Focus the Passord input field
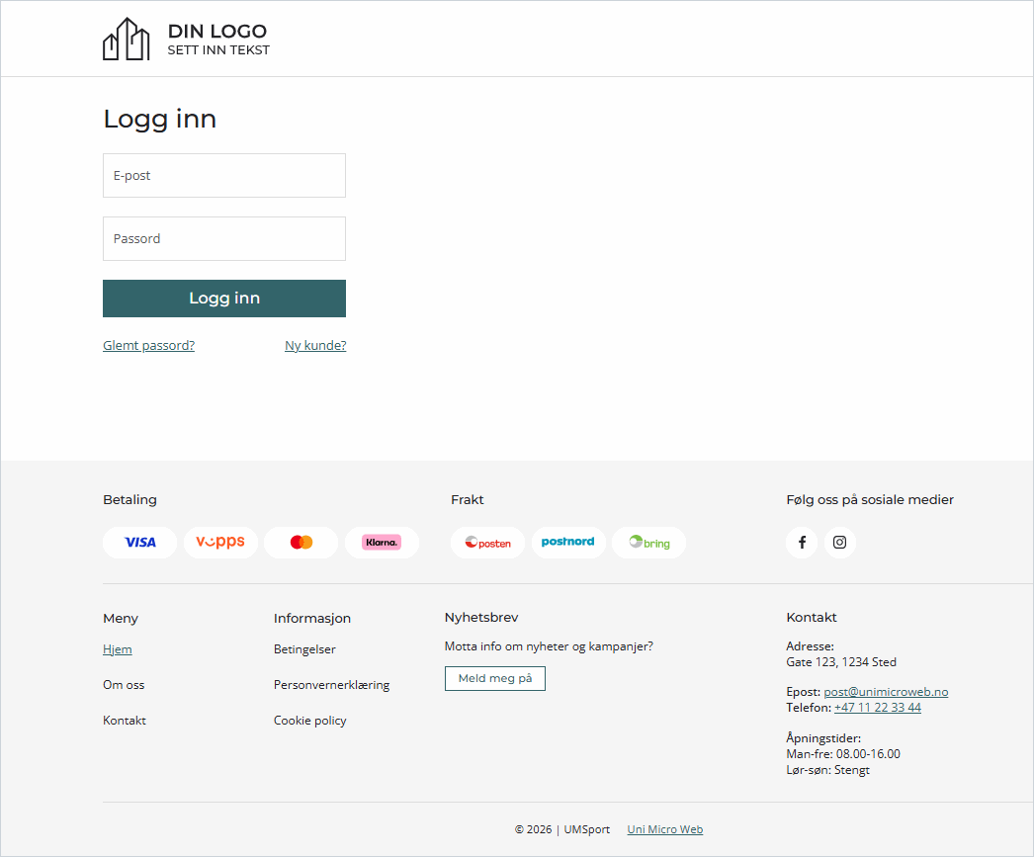 [224, 239]
